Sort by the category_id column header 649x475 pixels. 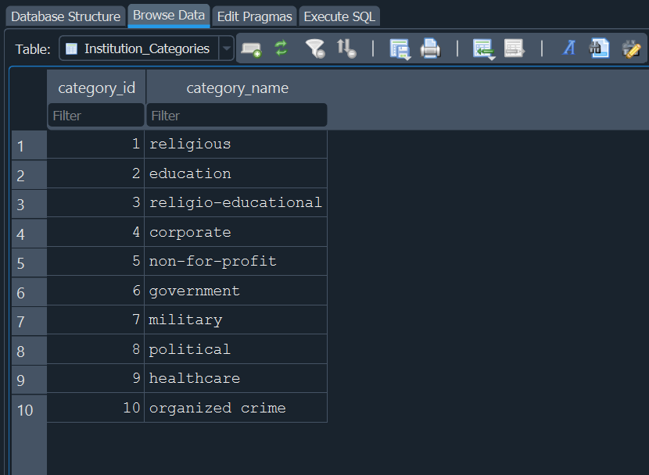point(96,87)
